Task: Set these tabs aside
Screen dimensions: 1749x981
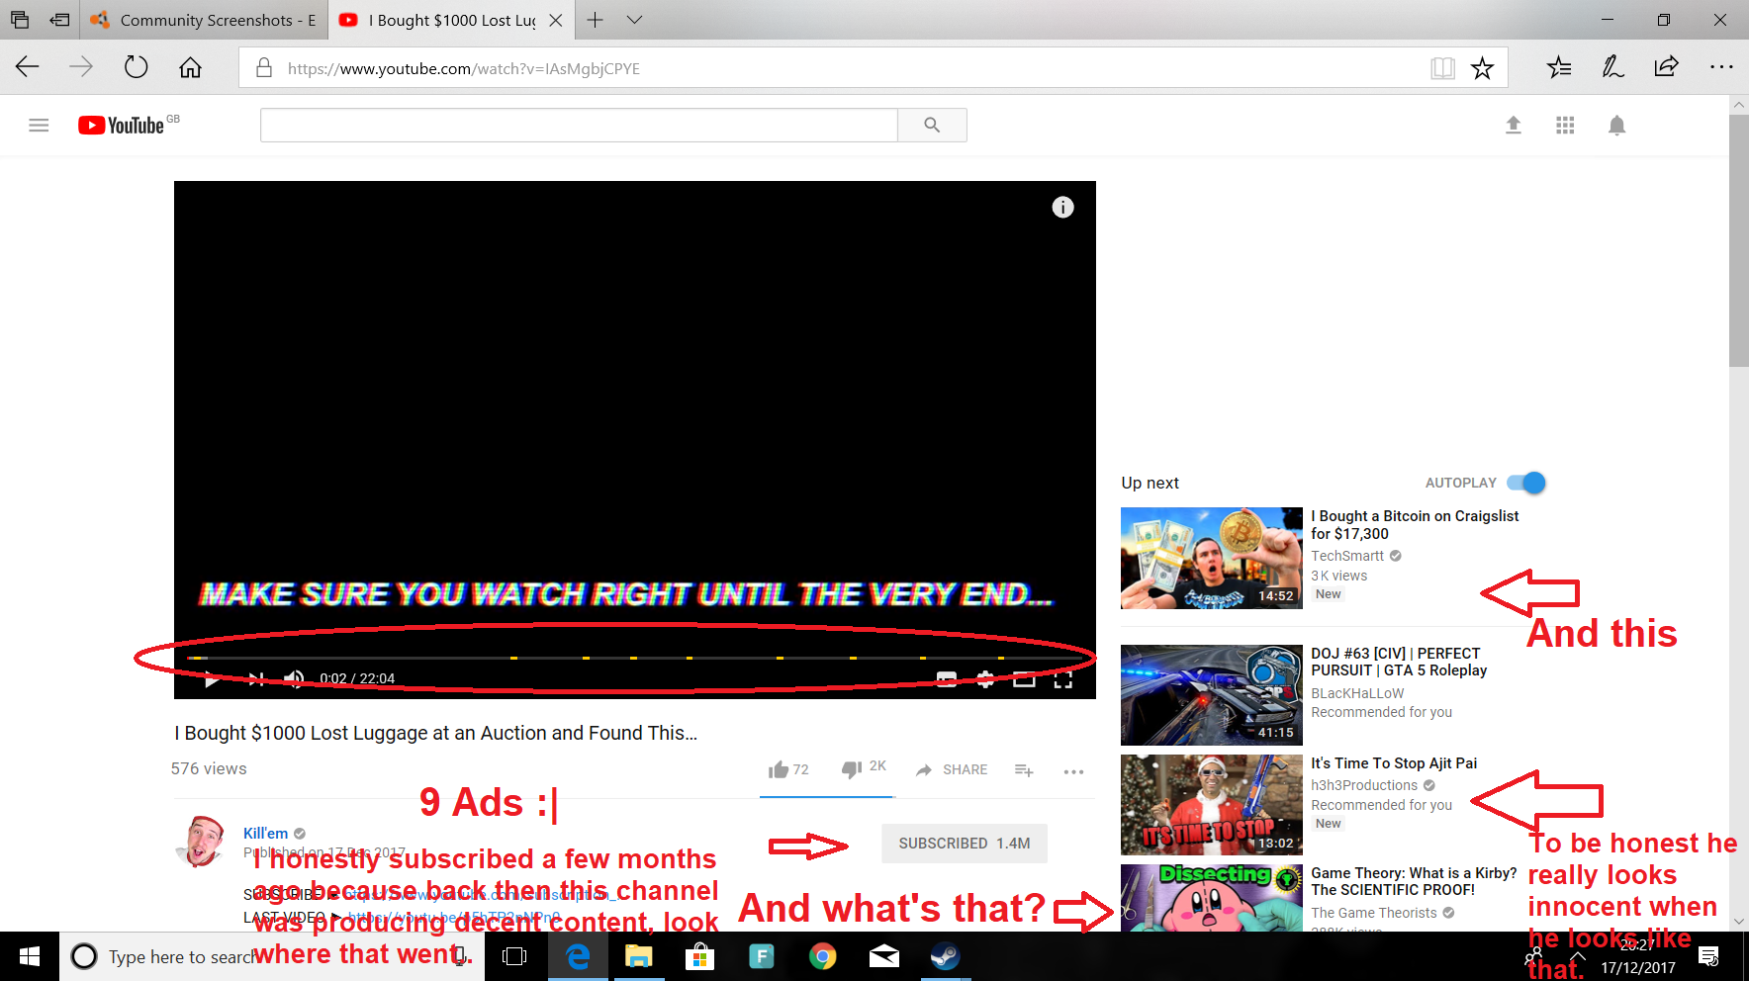Action: [x=60, y=20]
